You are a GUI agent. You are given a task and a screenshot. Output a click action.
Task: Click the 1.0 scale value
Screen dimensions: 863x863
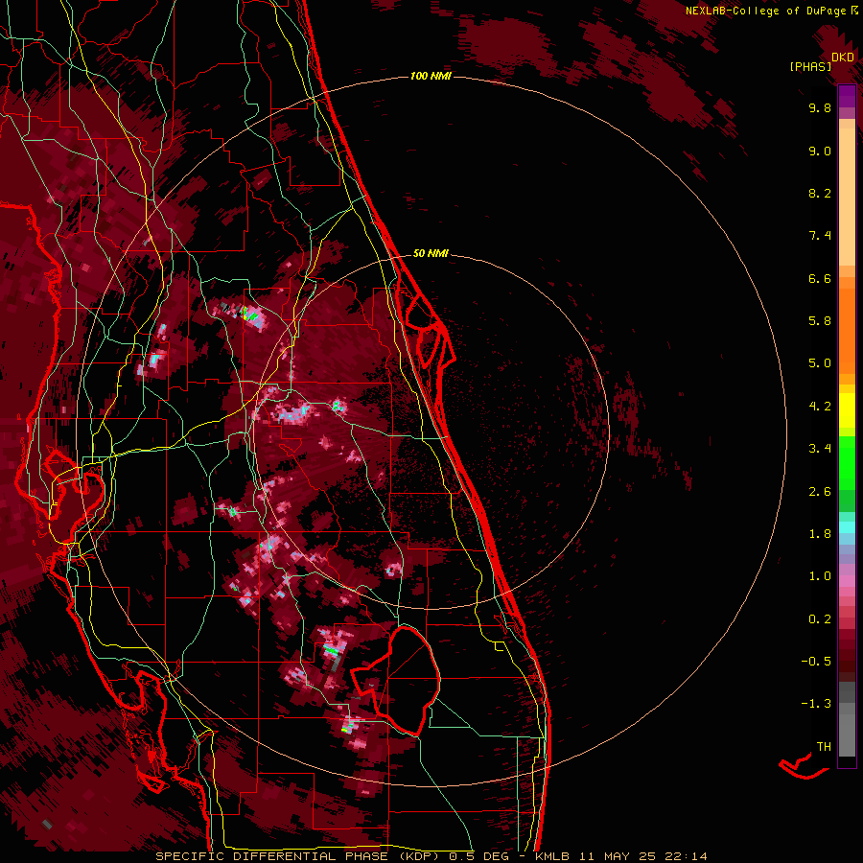(820, 576)
